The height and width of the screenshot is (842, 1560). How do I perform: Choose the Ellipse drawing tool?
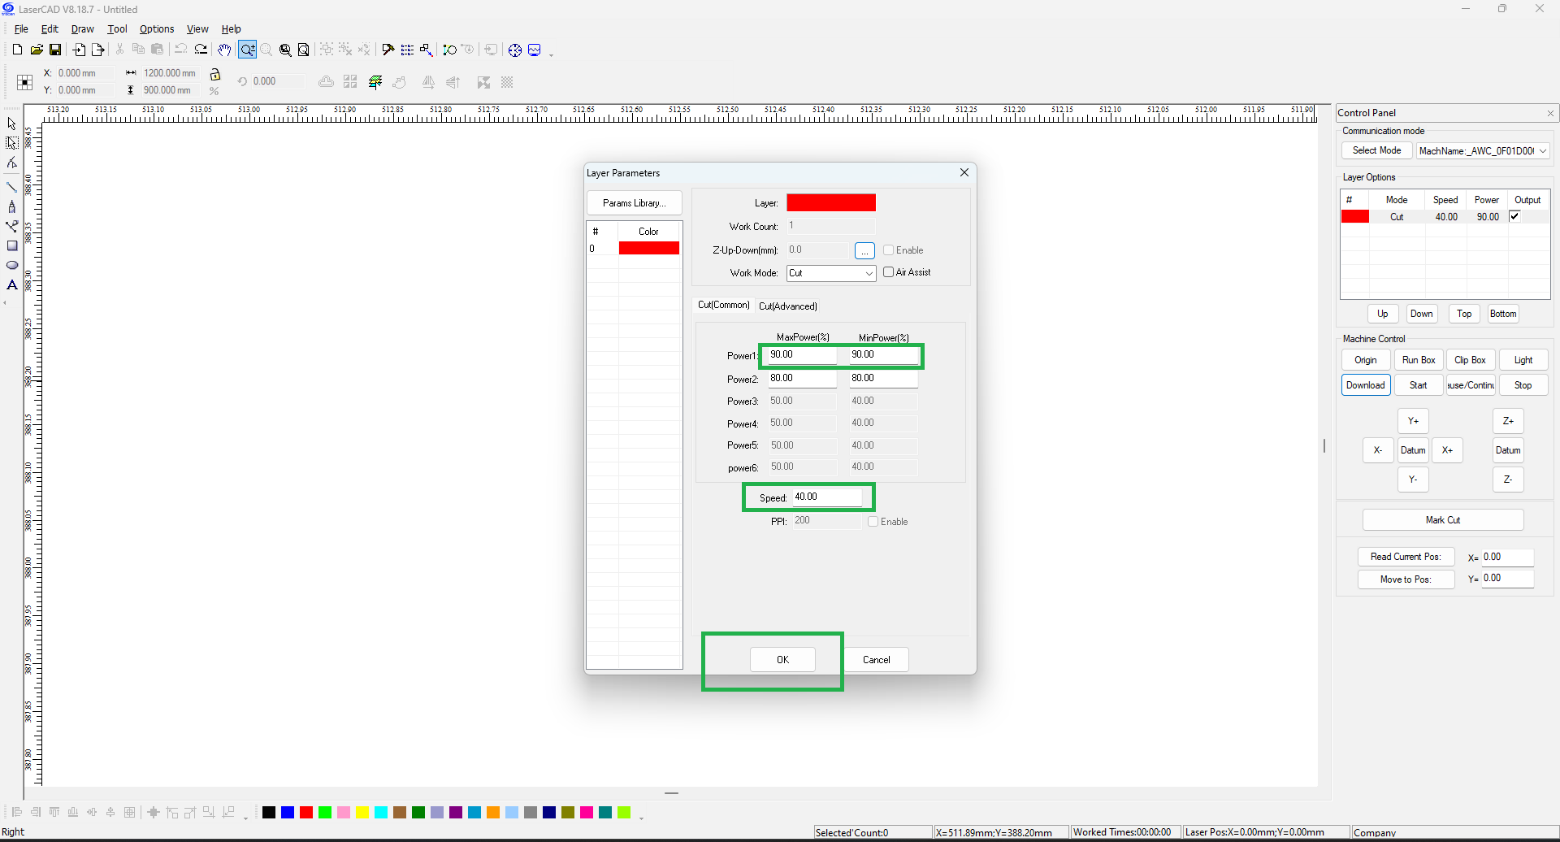click(x=12, y=266)
